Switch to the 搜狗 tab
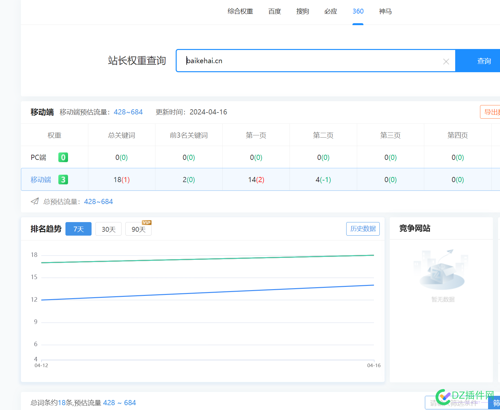Viewport: 500px width, 410px height. coord(303,11)
